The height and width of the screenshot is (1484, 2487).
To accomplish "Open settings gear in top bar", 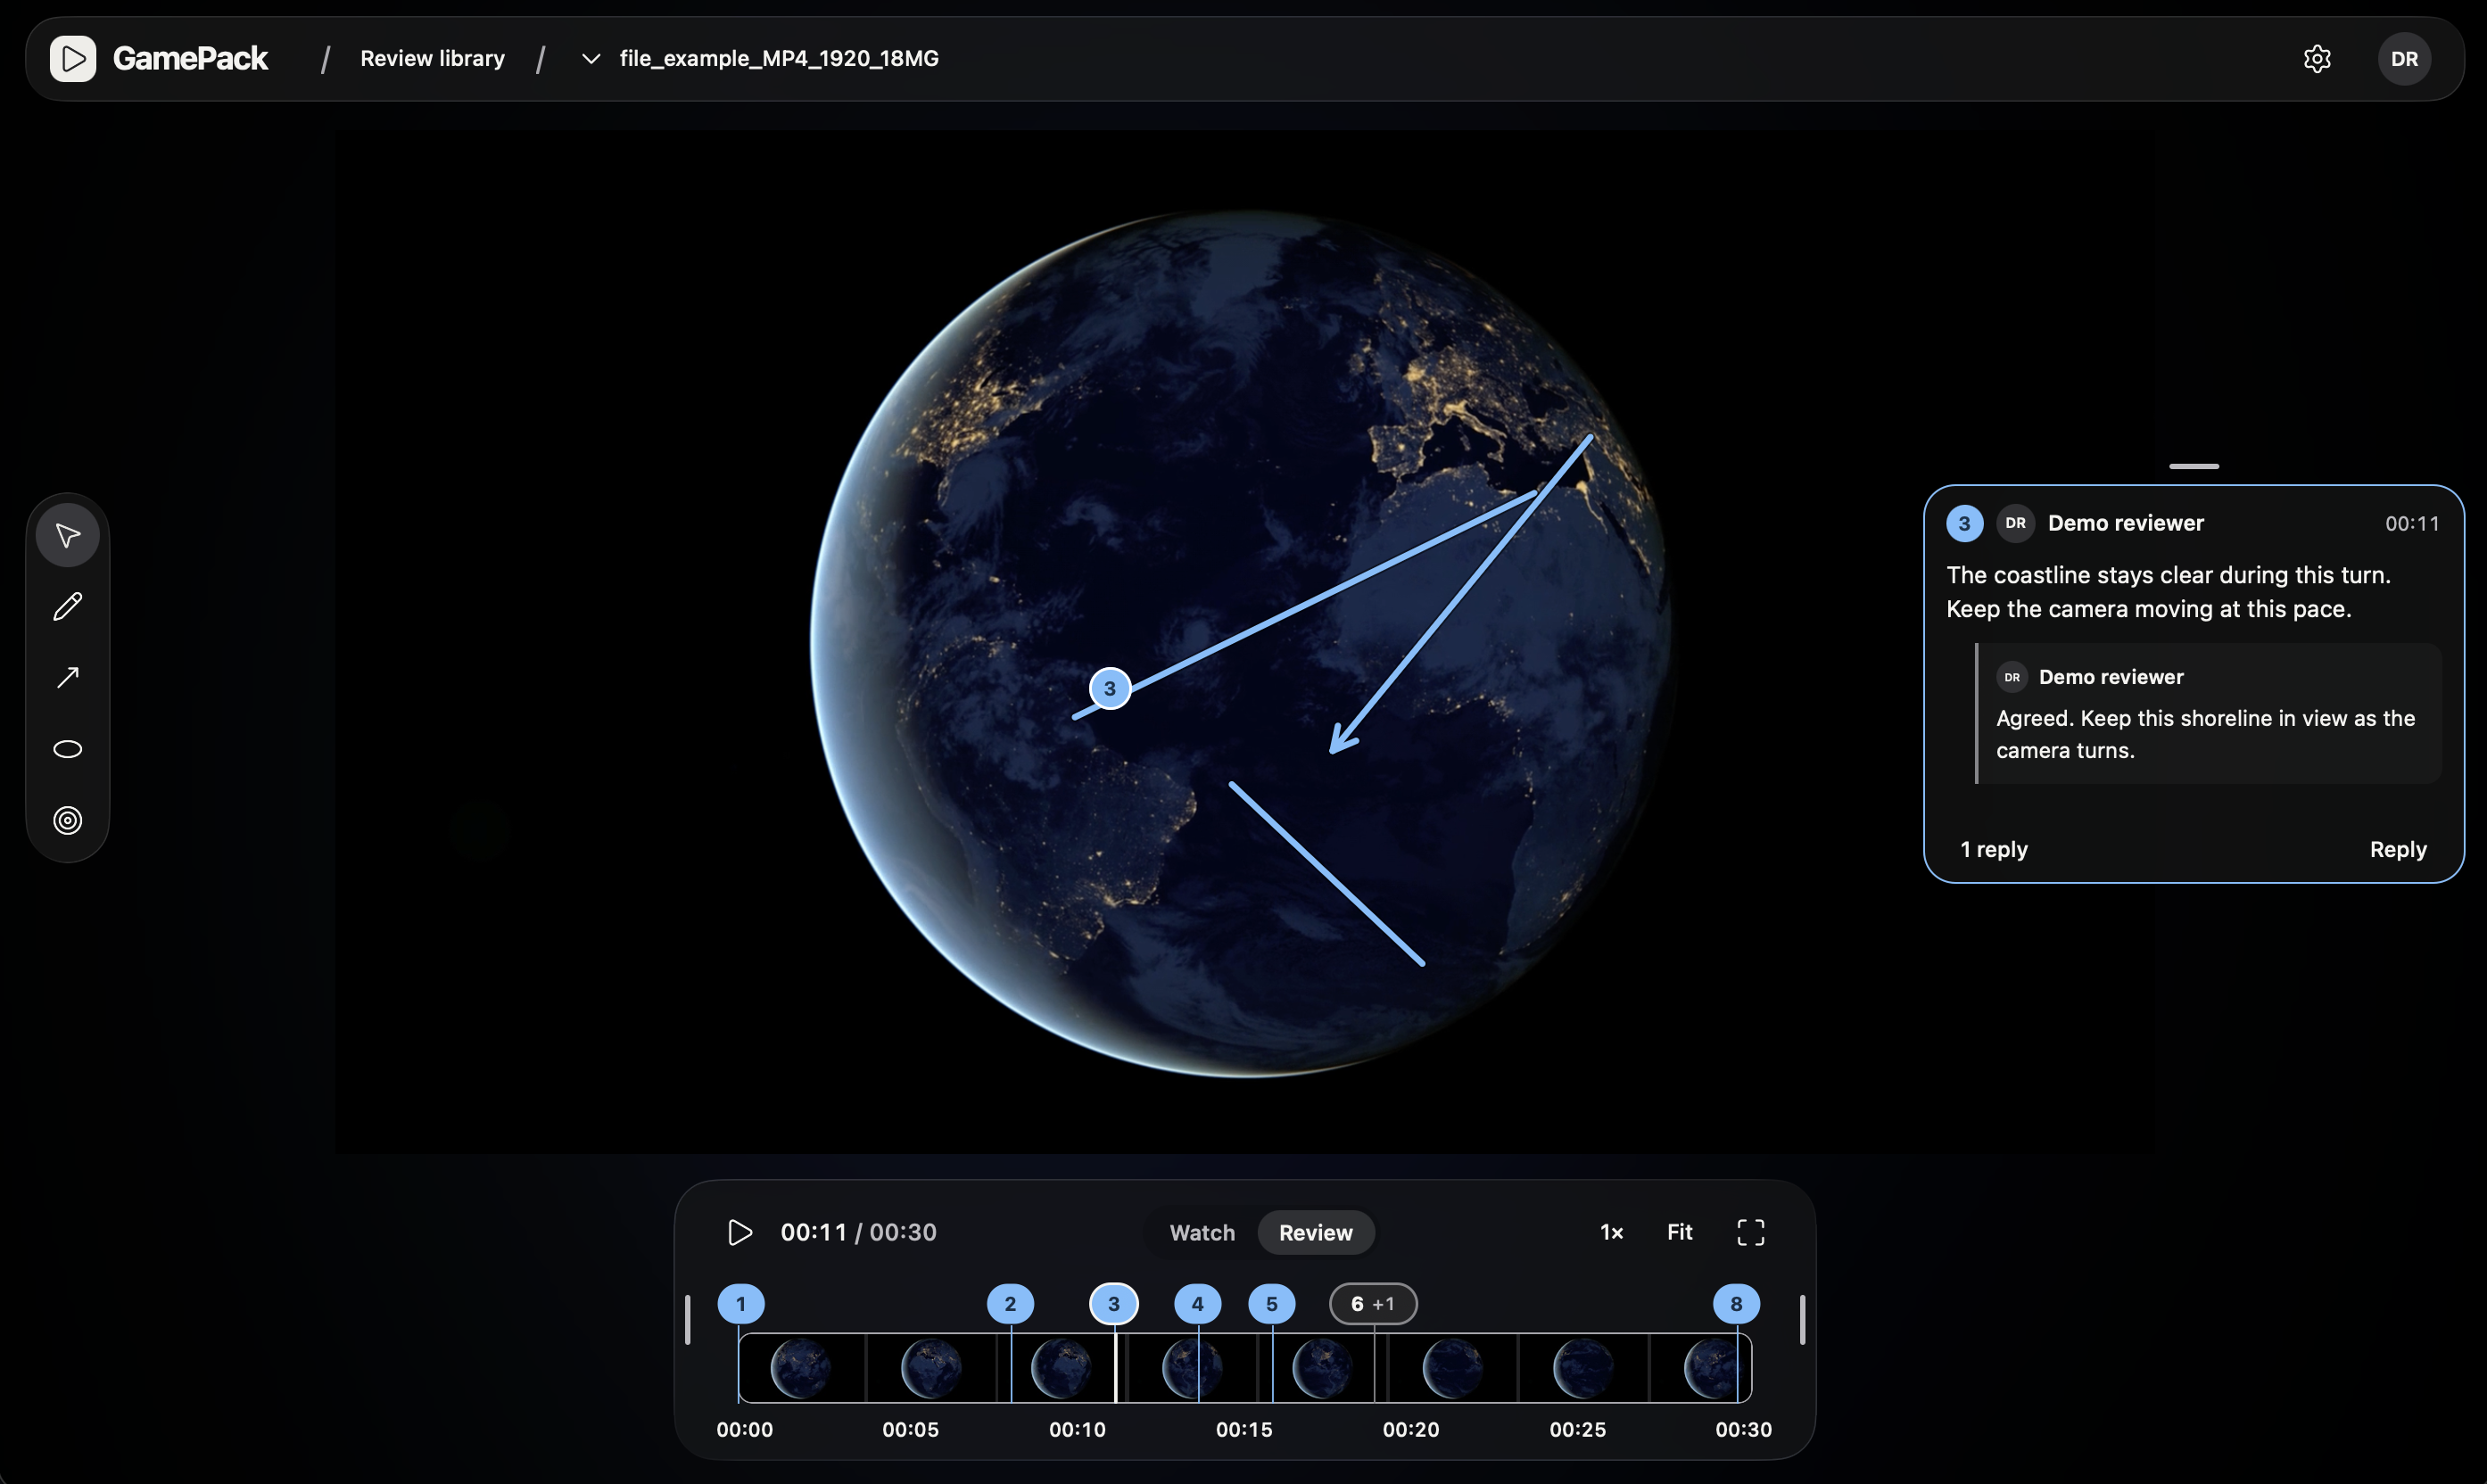I will 2317,59.
